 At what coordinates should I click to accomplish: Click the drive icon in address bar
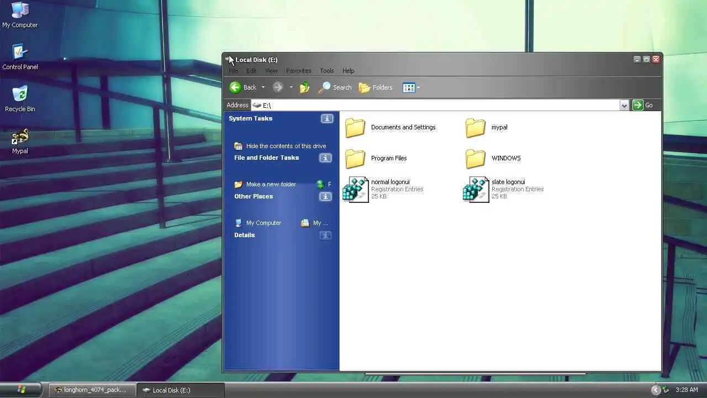point(257,105)
